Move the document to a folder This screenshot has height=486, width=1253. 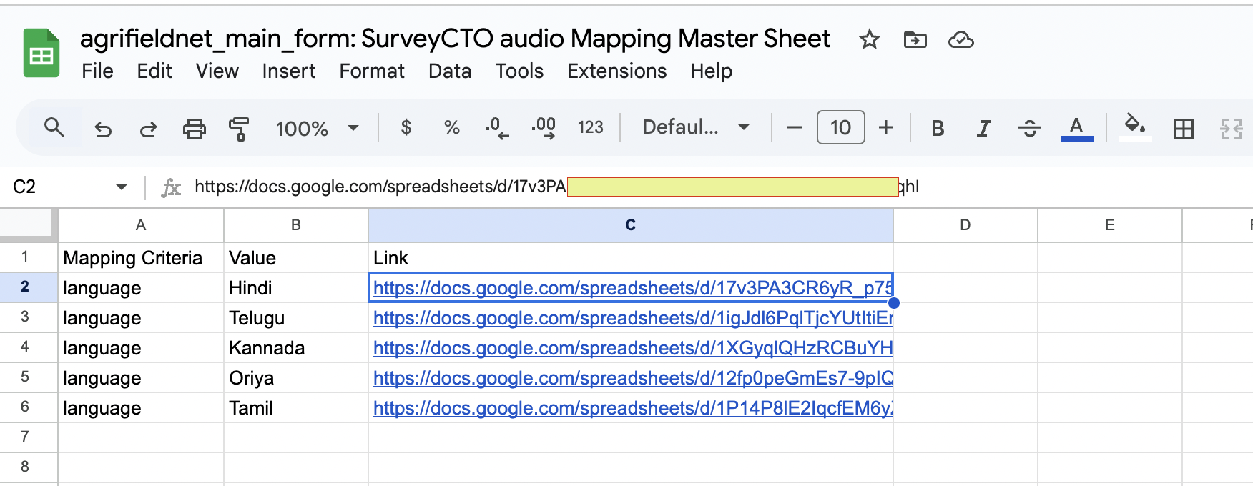coord(915,39)
